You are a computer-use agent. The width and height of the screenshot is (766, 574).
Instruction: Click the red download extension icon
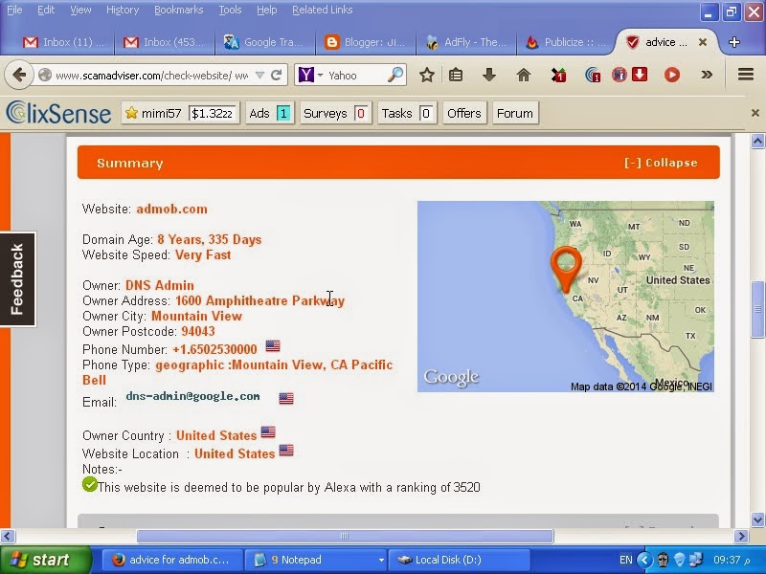[x=640, y=75]
